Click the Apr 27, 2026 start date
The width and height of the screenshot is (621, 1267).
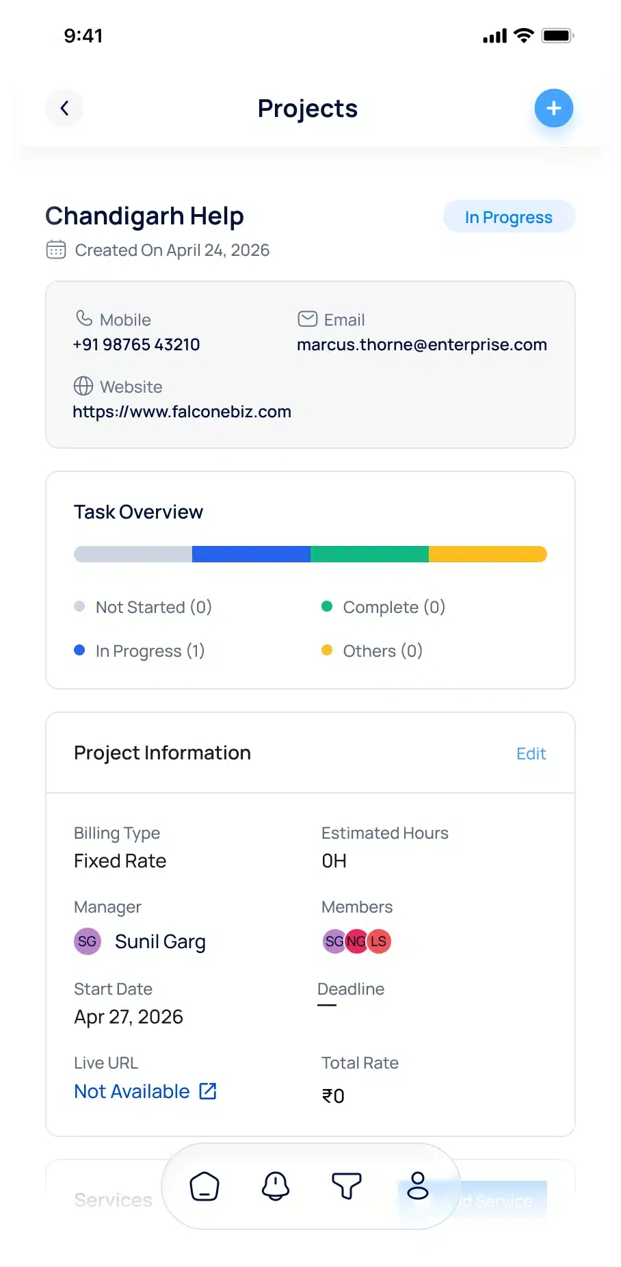(129, 1017)
